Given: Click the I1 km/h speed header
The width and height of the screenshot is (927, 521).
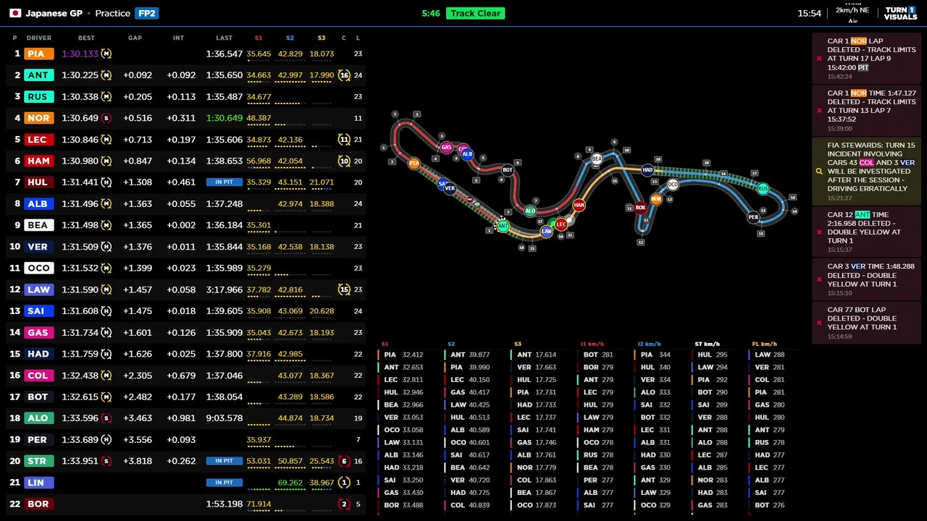Looking at the screenshot, I should (592, 344).
